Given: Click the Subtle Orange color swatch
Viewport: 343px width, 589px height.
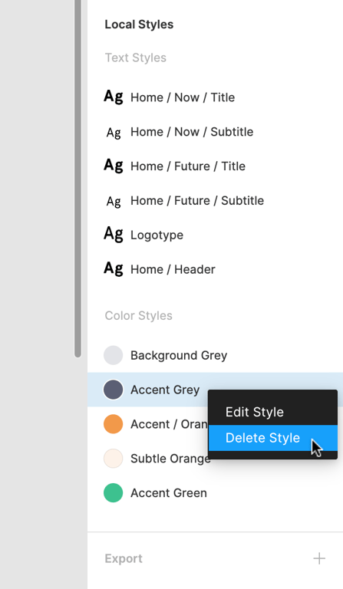Looking at the screenshot, I should [x=113, y=459].
